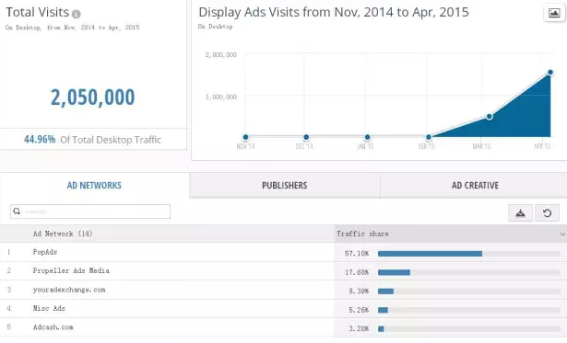Image resolution: width=567 pixels, height=343 pixels.
Task: Click the Adcash.com row
Action: click(284, 327)
